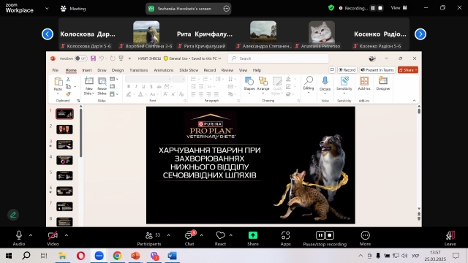Open Opera browser from taskbar
This screenshot has width=468, height=263.
(x=81, y=256)
